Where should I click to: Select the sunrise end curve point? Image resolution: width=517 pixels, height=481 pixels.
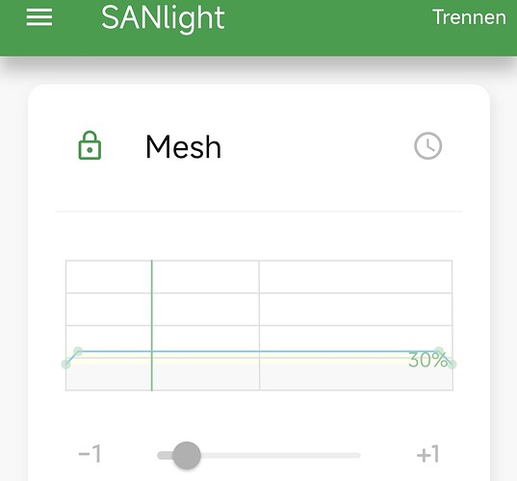[x=78, y=351]
